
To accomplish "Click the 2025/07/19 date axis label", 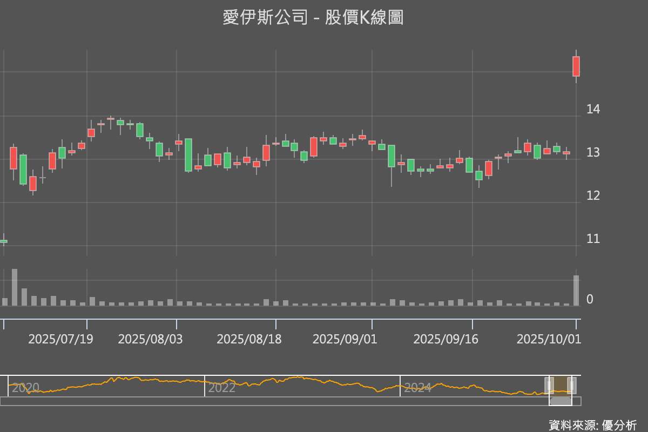I will coord(60,339).
